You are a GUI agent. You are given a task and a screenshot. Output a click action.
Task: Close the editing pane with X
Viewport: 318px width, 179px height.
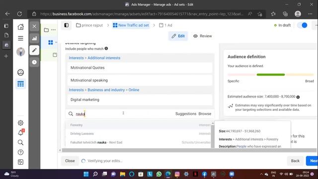click(34, 26)
